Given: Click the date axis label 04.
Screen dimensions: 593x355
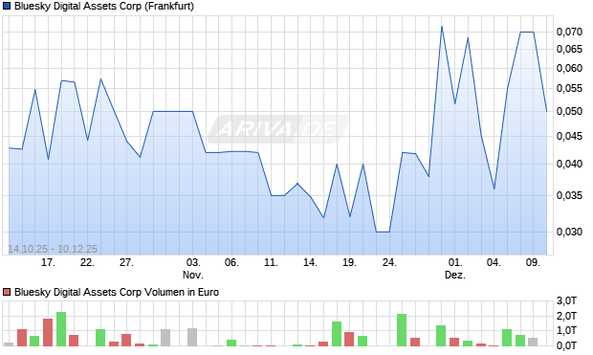Looking at the screenshot, I should (494, 262).
